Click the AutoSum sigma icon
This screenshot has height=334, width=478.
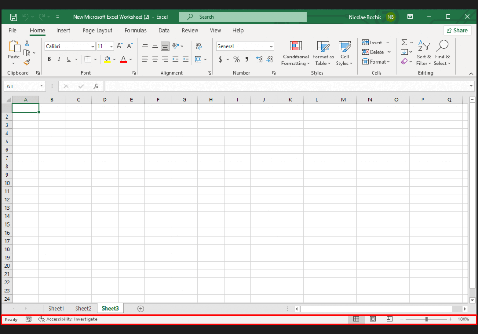(x=404, y=43)
